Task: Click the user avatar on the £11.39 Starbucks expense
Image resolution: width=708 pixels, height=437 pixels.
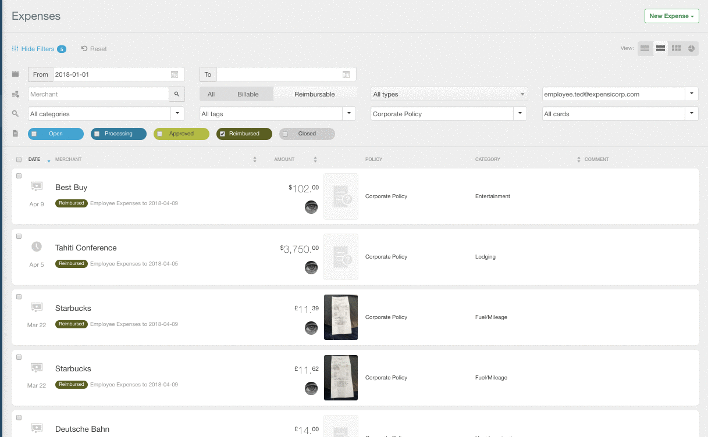Action: (x=311, y=328)
